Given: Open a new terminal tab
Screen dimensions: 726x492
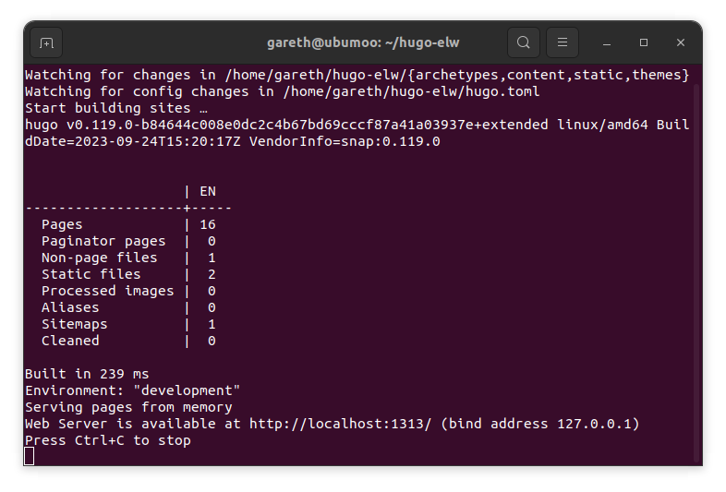Looking at the screenshot, I should 46,43.
